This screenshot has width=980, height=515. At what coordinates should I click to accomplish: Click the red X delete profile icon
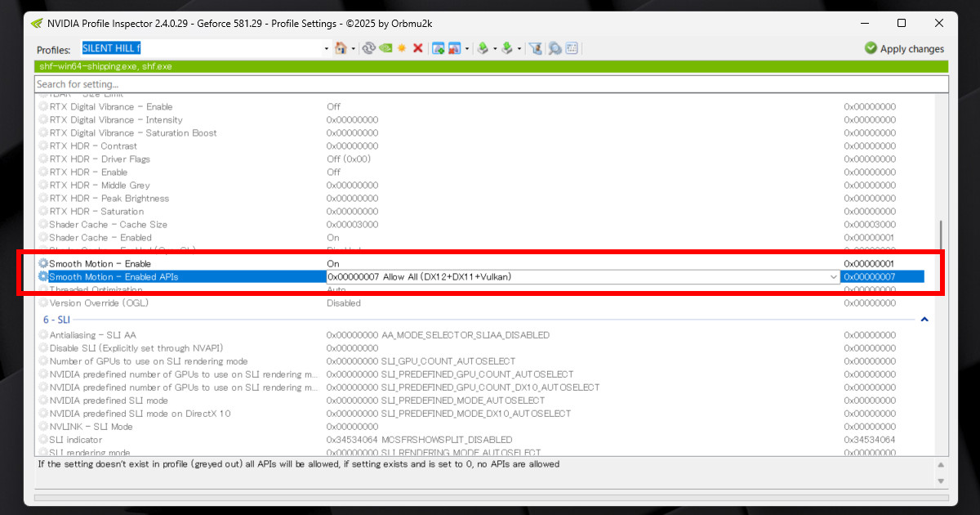click(x=418, y=48)
